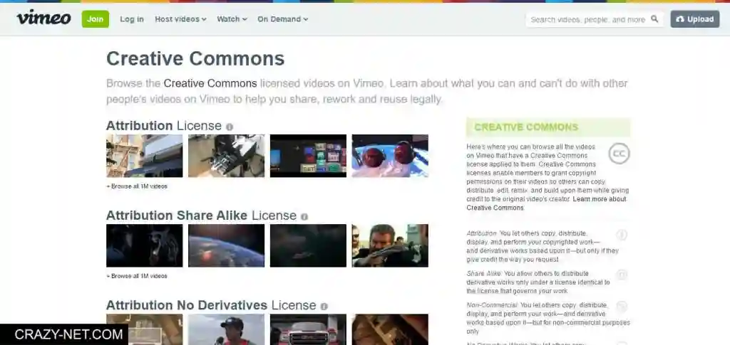Open the Earth from space video thumbnail
Viewport: 730px width, 345px height.
click(226, 245)
